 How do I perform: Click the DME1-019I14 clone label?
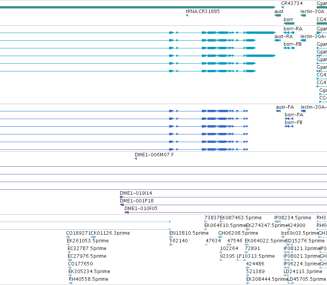(x=136, y=193)
